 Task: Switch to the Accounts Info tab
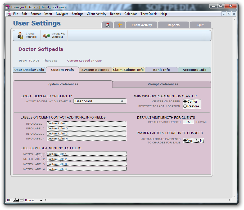(194, 70)
